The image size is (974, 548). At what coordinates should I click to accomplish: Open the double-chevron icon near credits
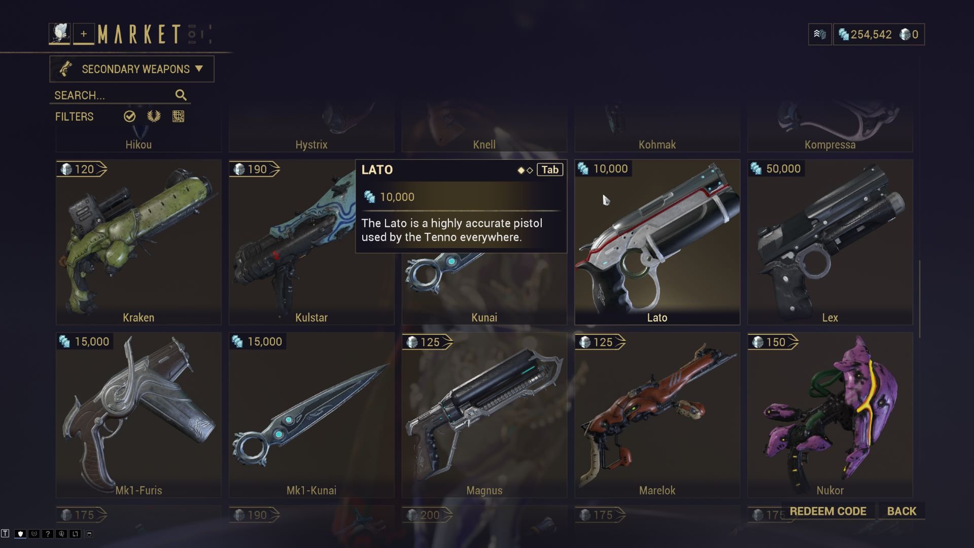click(820, 35)
